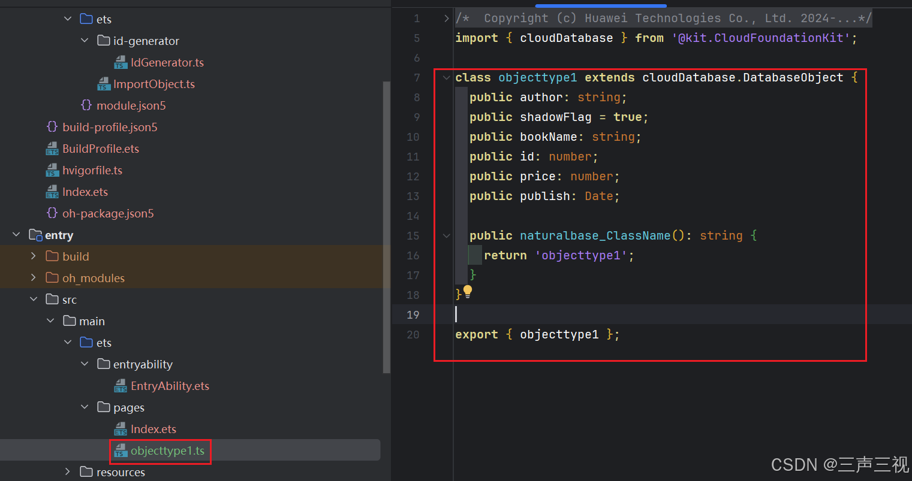
Task: Collapse the main folder chevron
Action: click(x=50, y=321)
